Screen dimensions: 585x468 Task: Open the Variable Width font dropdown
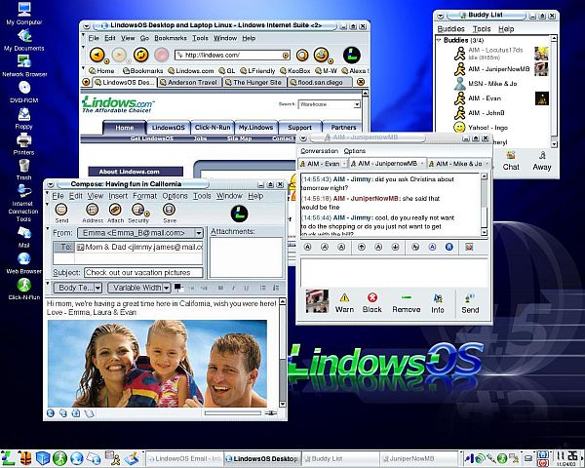(x=167, y=288)
